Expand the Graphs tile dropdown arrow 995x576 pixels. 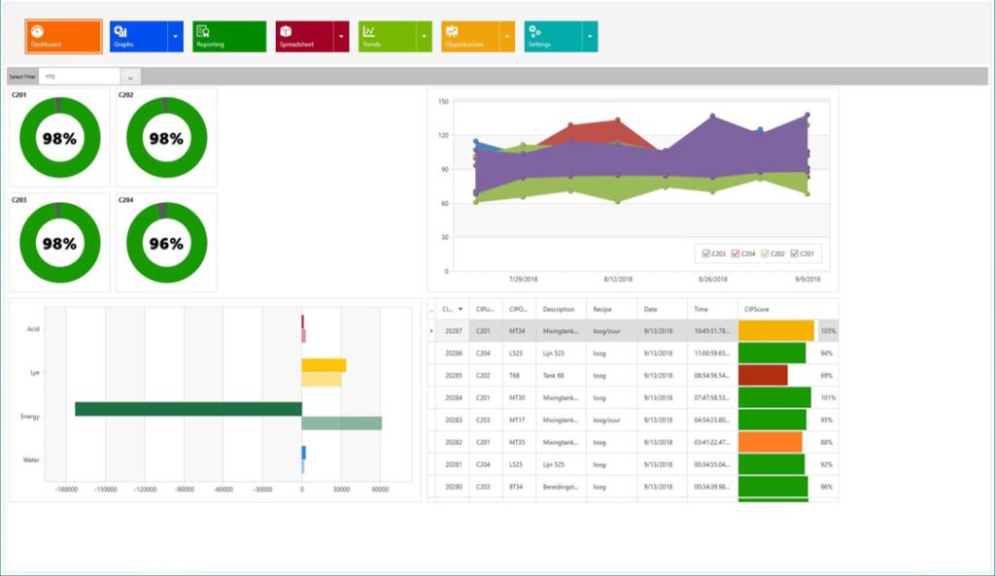point(176,37)
